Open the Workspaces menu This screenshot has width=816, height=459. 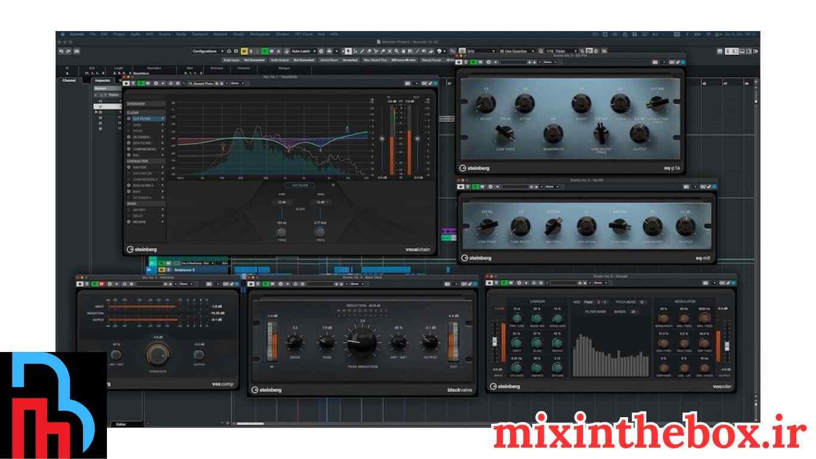[260, 34]
